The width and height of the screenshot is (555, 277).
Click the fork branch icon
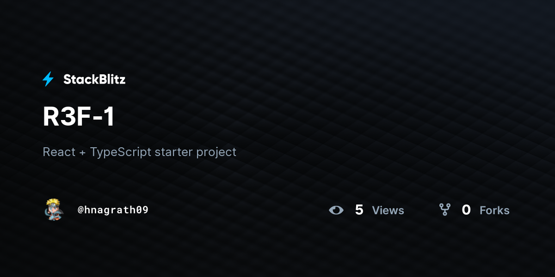tap(445, 210)
